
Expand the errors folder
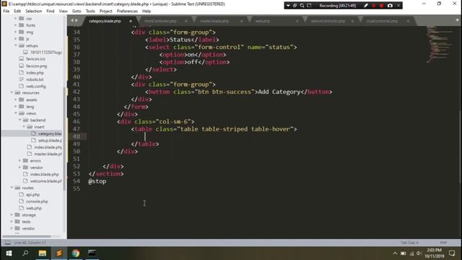[x=19, y=160]
